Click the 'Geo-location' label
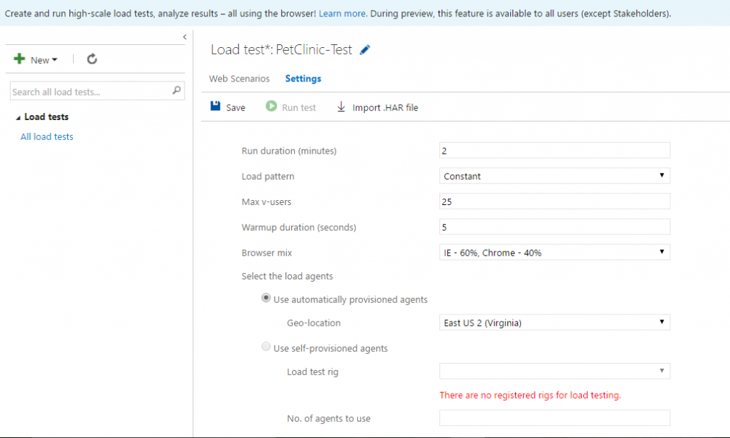The width and height of the screenshot is (730, 438). (x=313, y=323)
